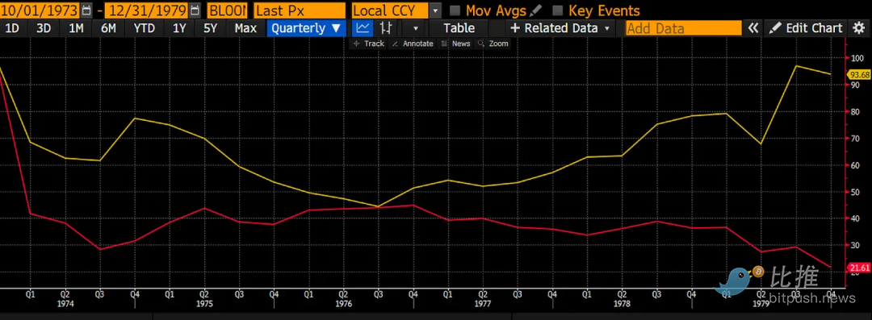Screen dimensions: 872x320
Task: Click the Local CCY field
Action: 391,10
